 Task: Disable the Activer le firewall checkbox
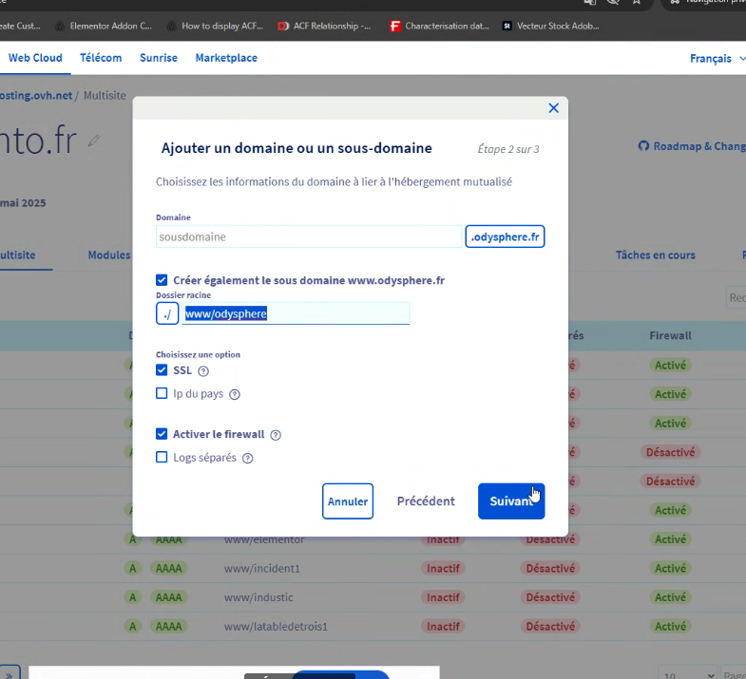coord(162,434)
